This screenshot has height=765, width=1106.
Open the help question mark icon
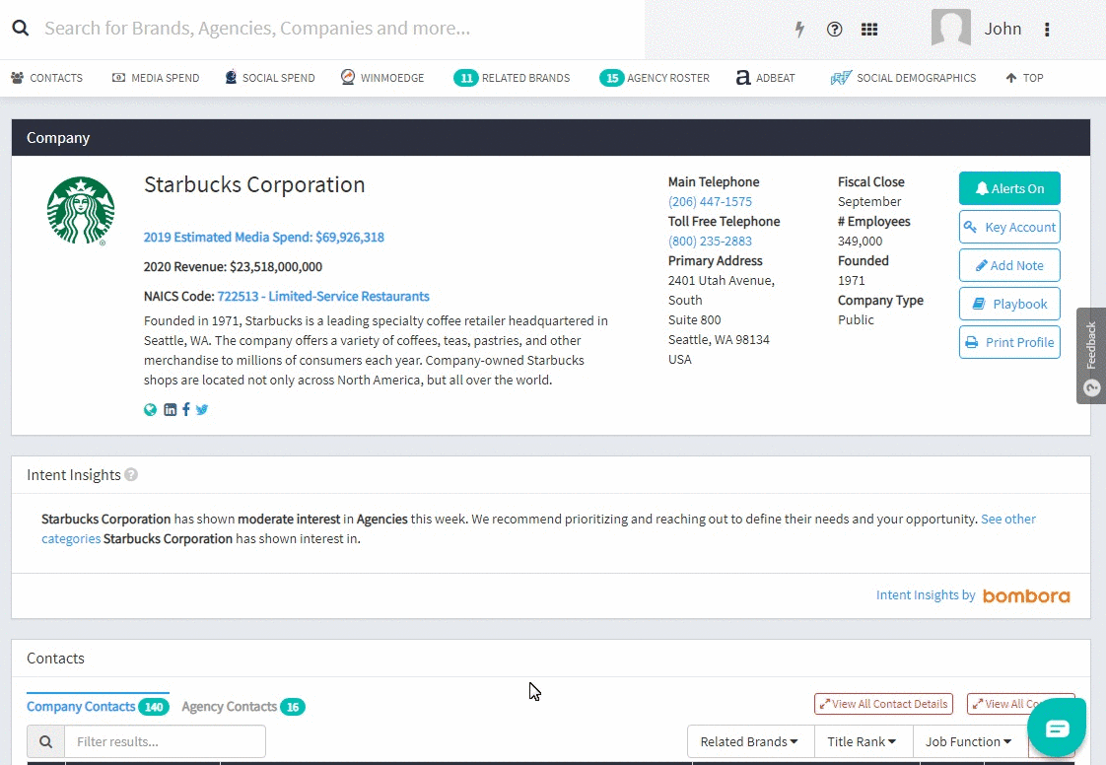[x=835, y=29]
